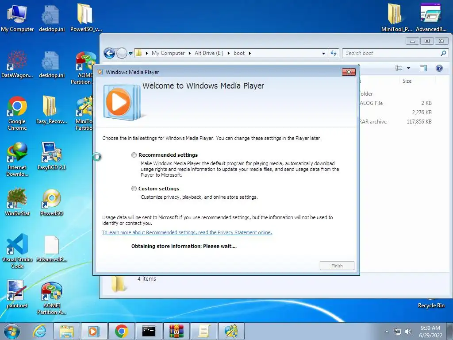The height and width of the screenshot is (340, 453).
Task: Select the 117,856 KB RAR archive row
Action: pyautogui.click(x=396, y=122)
